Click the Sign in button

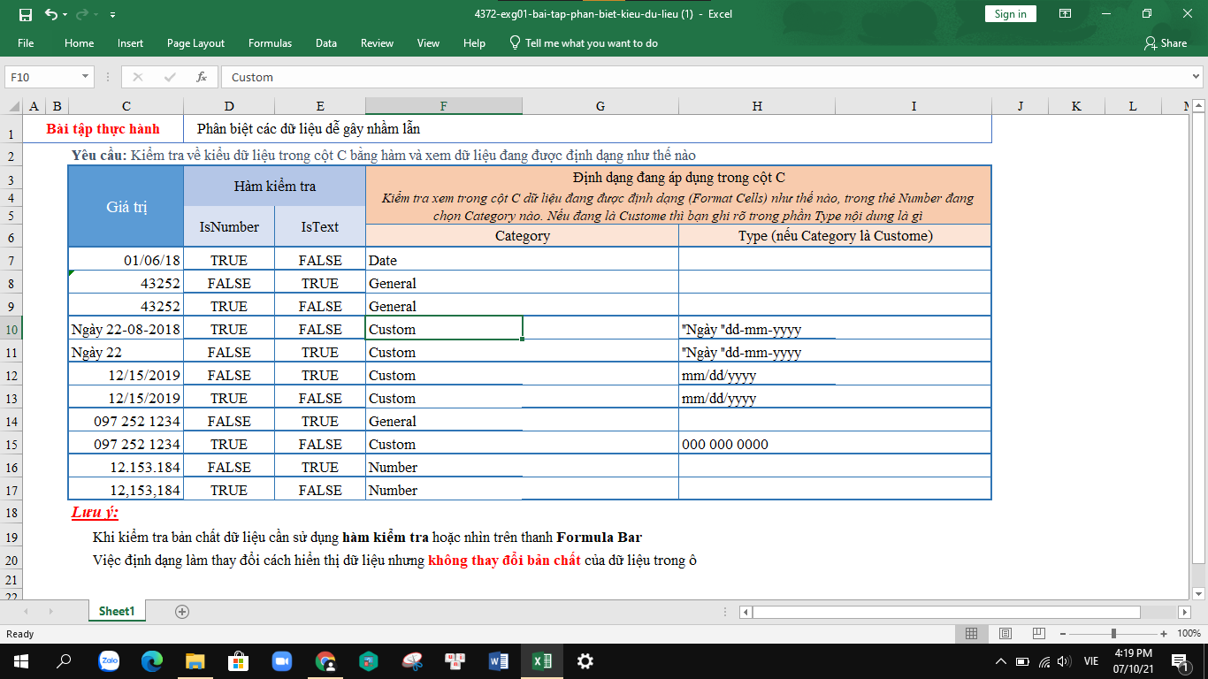tap(1010, 14)
